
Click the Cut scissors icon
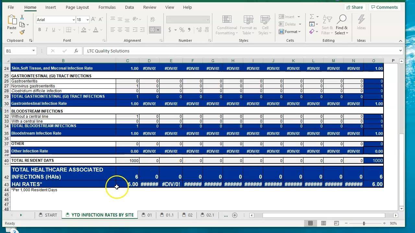[x=22, y=17]
